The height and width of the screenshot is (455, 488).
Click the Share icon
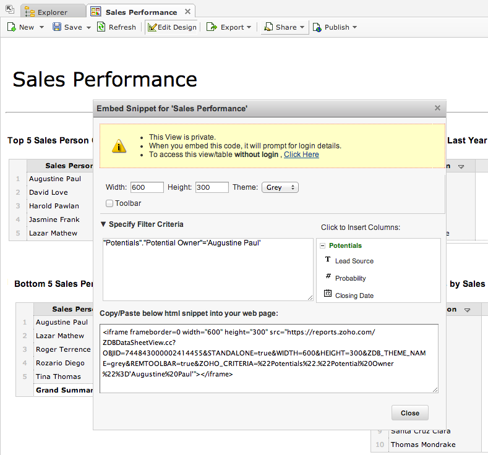click(x=268, y=27)
